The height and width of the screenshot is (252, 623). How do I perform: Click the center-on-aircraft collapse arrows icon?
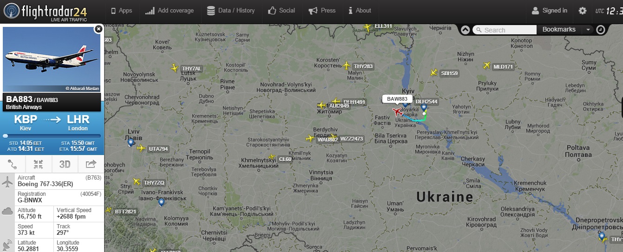(x=39, y=164)
